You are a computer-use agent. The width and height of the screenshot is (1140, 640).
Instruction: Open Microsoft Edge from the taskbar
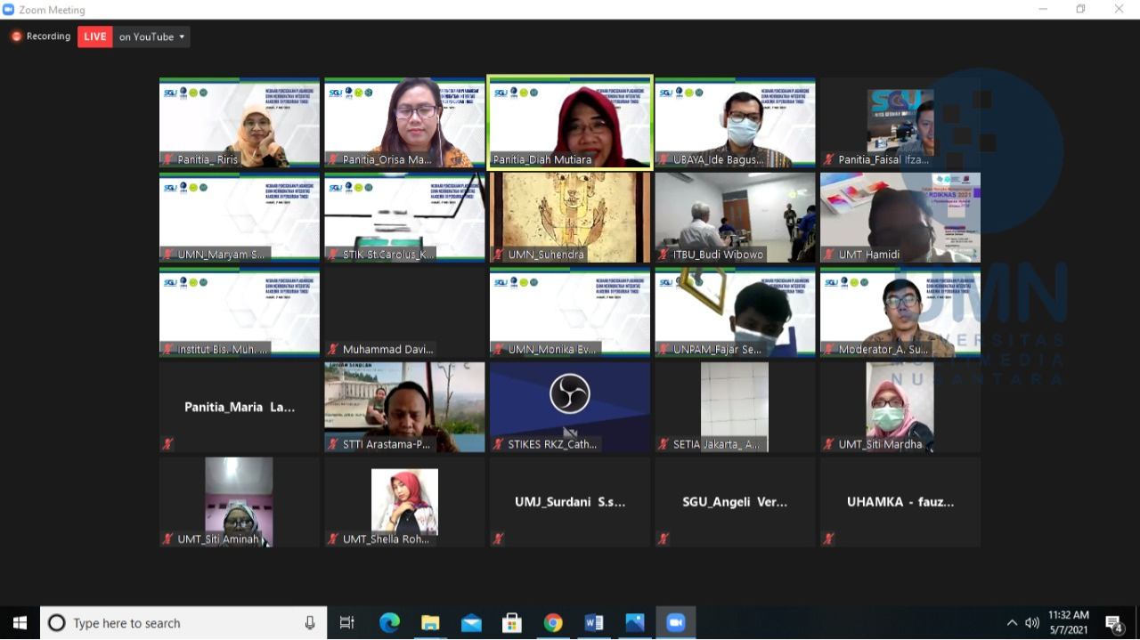coord(389,623)
